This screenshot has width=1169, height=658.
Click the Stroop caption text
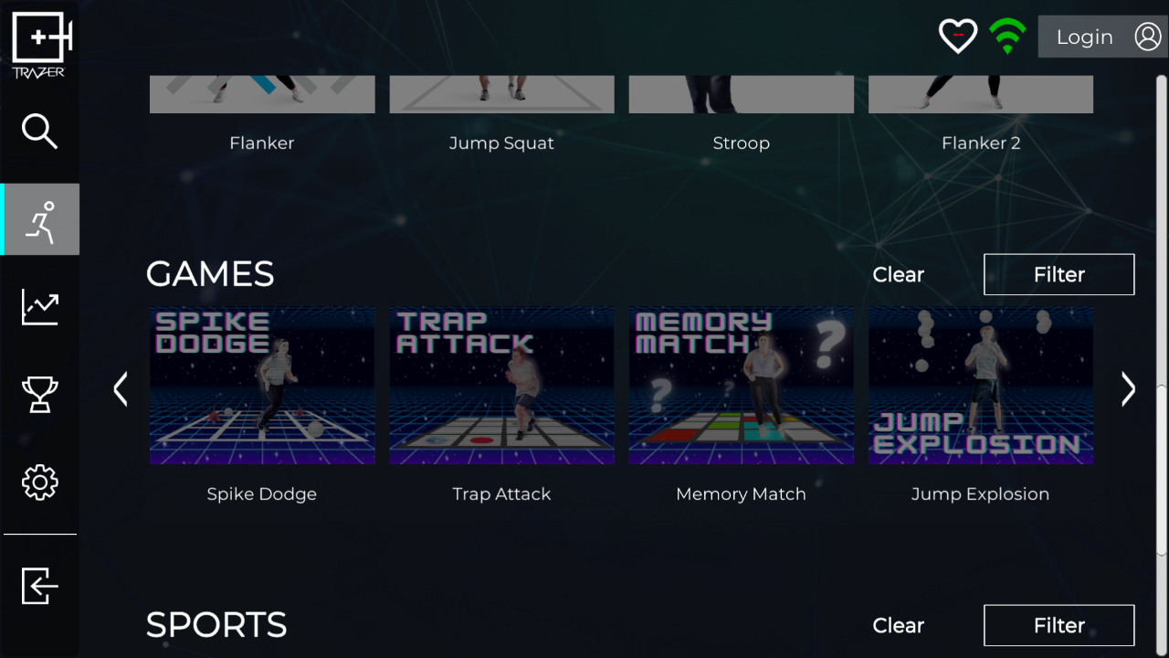tap(742, 143)
